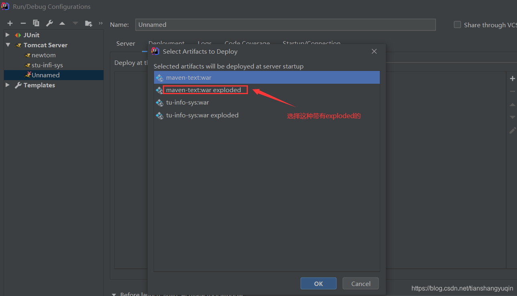Click Tomcat Server icon in tree
This screenshot has height=296, width=517.
coord(18,45)
